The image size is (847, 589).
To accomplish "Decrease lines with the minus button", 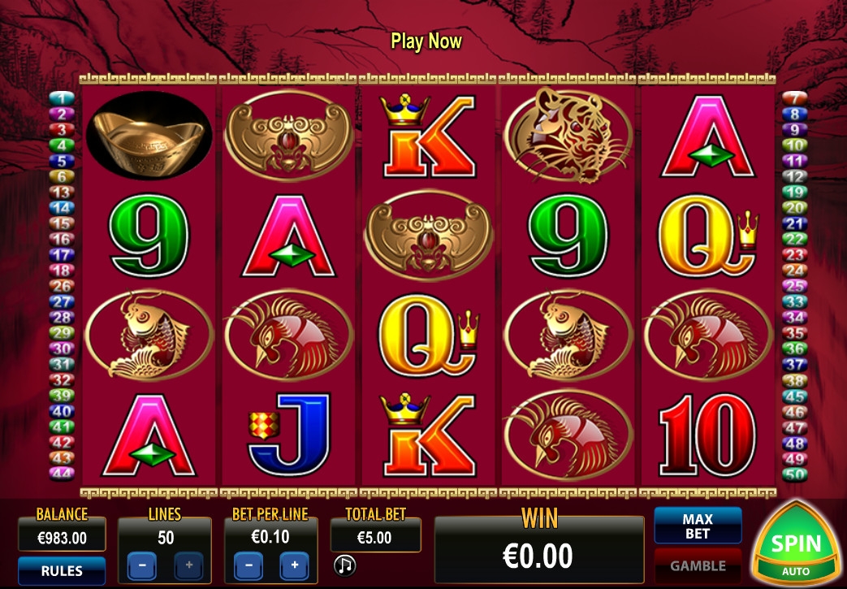I will 142,565.
